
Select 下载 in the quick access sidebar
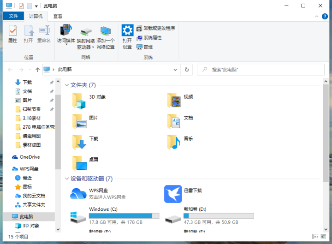pyautogui.click(x=27, y=82)
